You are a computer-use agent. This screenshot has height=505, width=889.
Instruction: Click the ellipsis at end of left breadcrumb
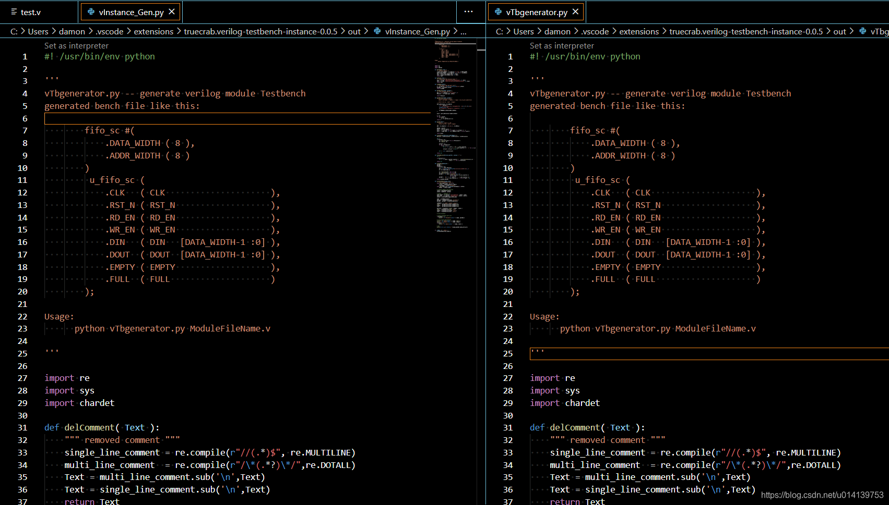click(463, 31)
